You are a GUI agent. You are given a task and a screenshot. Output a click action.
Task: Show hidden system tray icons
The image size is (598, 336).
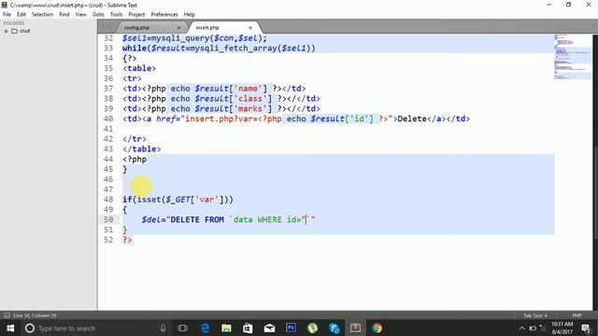coord(521,328)
